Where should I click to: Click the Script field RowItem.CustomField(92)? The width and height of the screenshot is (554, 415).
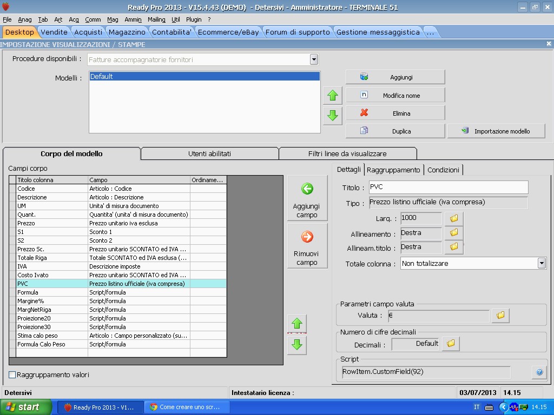[426, 372]
